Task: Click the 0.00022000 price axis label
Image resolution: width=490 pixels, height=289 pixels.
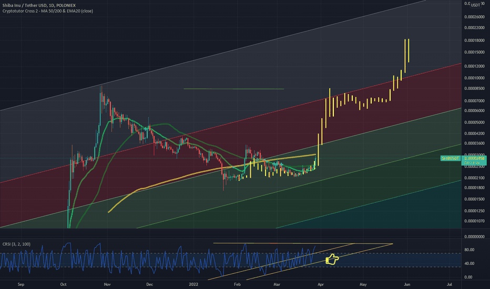Action: point(474,28)
